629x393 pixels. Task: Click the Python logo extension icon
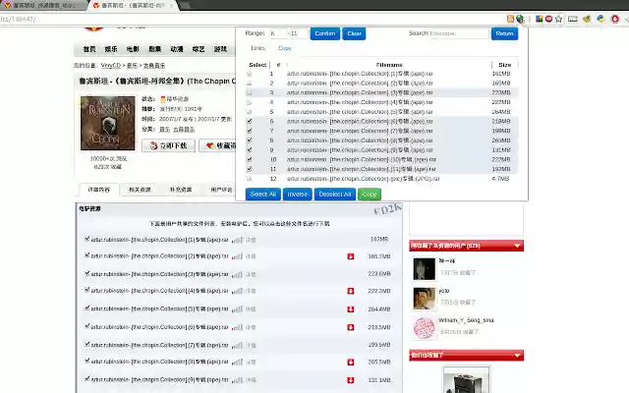click(x=600, y=19)
